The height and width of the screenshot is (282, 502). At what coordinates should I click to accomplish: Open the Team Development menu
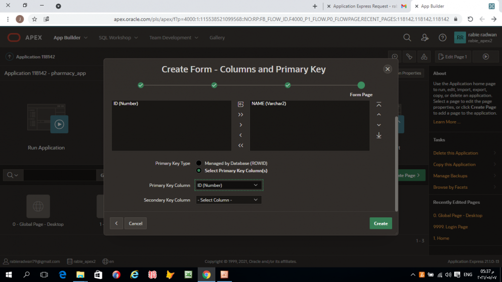(174, 38)
